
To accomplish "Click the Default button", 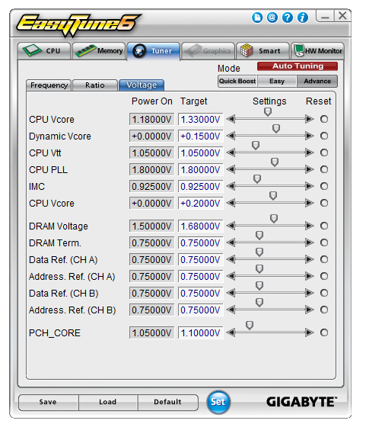I will tap(167, 402).
